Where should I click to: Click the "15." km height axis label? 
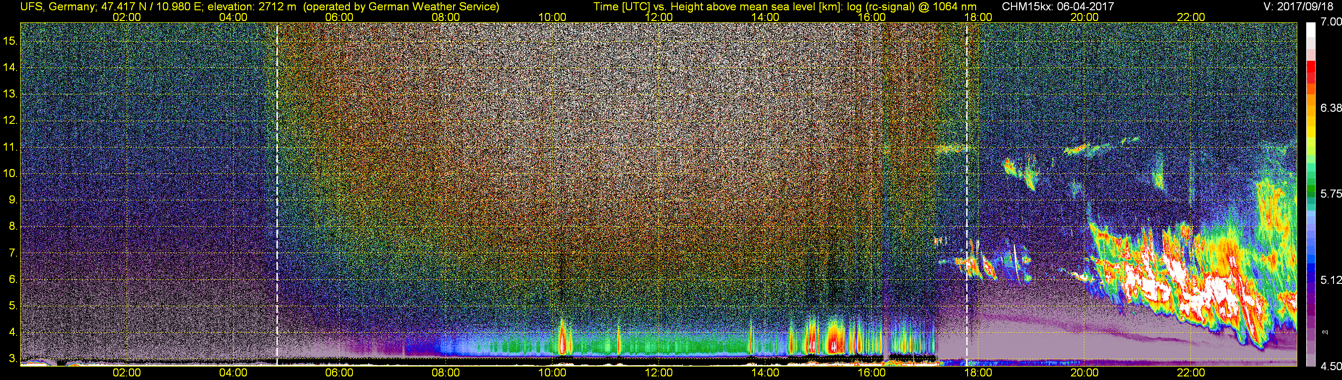pos(10,41)
